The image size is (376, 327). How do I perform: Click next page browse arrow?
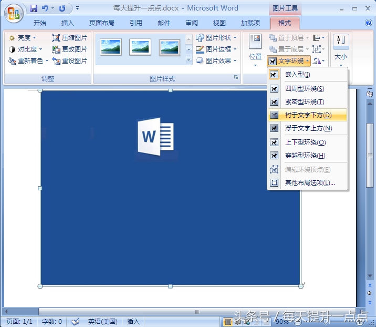(x=370, y=302)
